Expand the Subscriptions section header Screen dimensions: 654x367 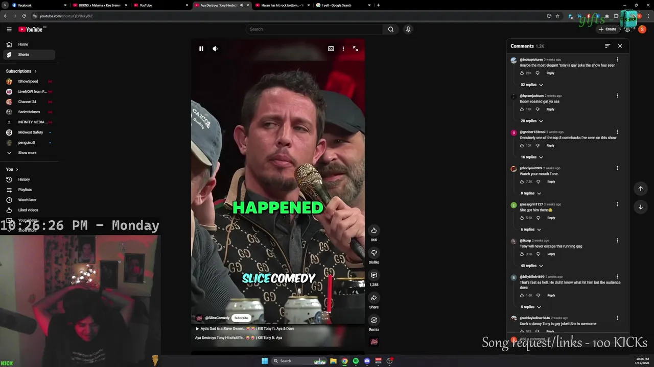tap(21, 71)
